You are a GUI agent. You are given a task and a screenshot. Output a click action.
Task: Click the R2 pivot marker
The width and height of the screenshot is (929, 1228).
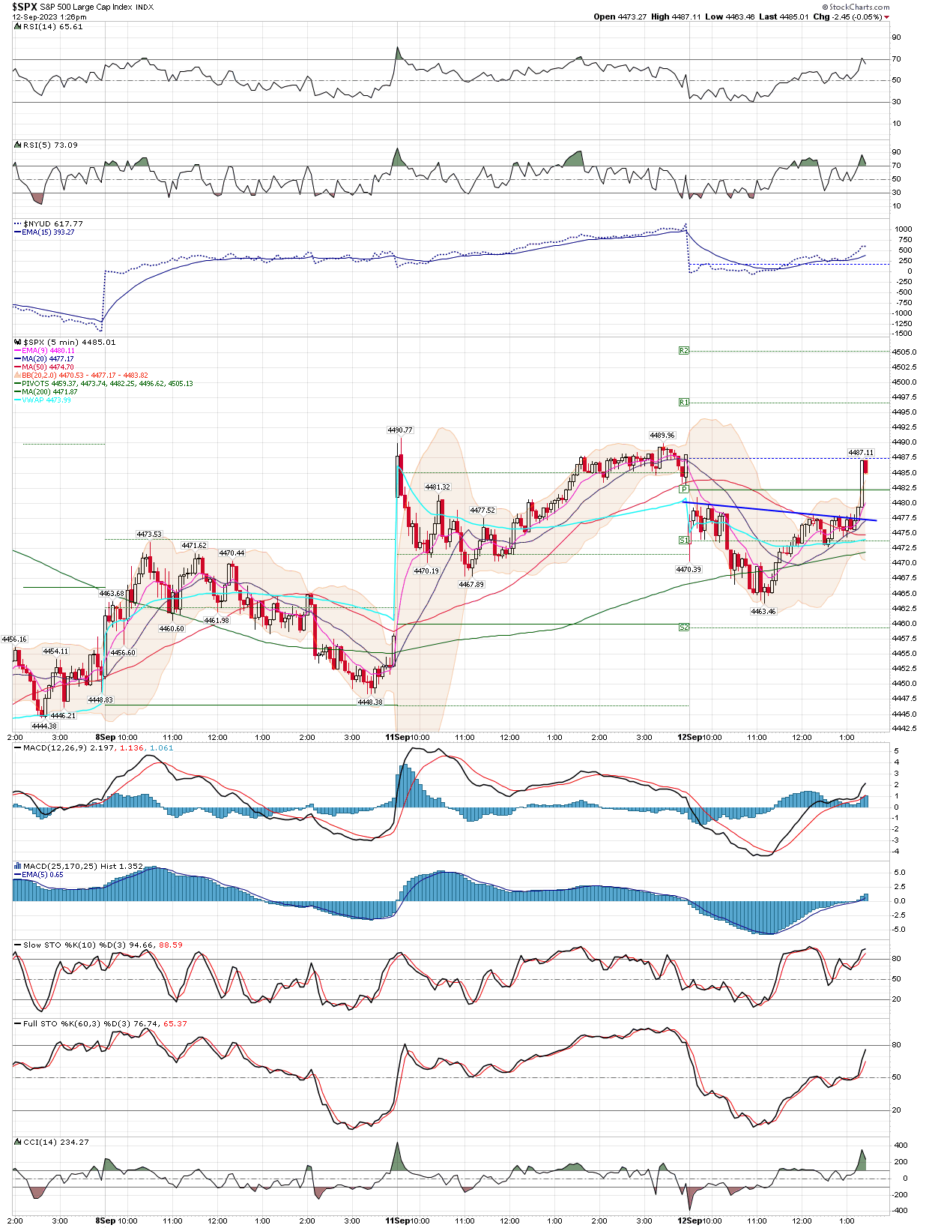tap(683, 351)
